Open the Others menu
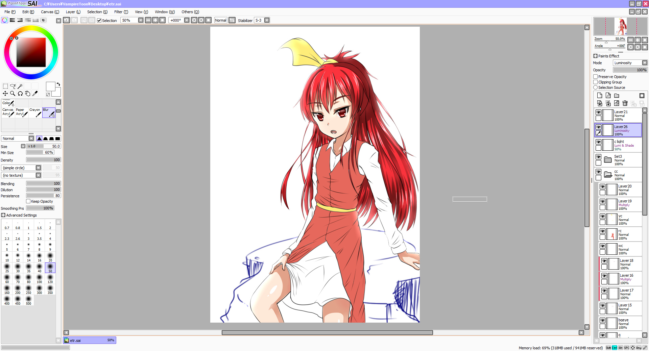The width and height of the screenshot is (649, 351). (190, 12)
